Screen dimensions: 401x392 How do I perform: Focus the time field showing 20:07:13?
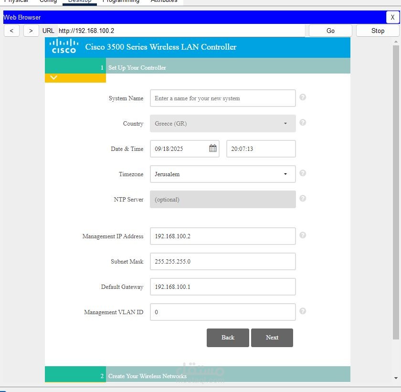[x=261, y=149]
